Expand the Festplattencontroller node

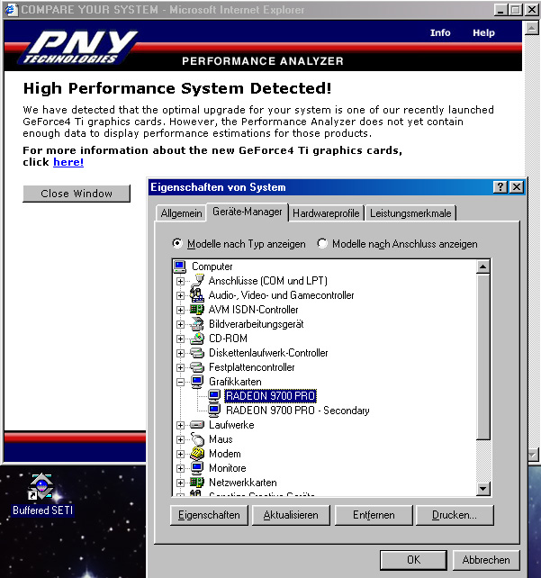pos(180,367)
